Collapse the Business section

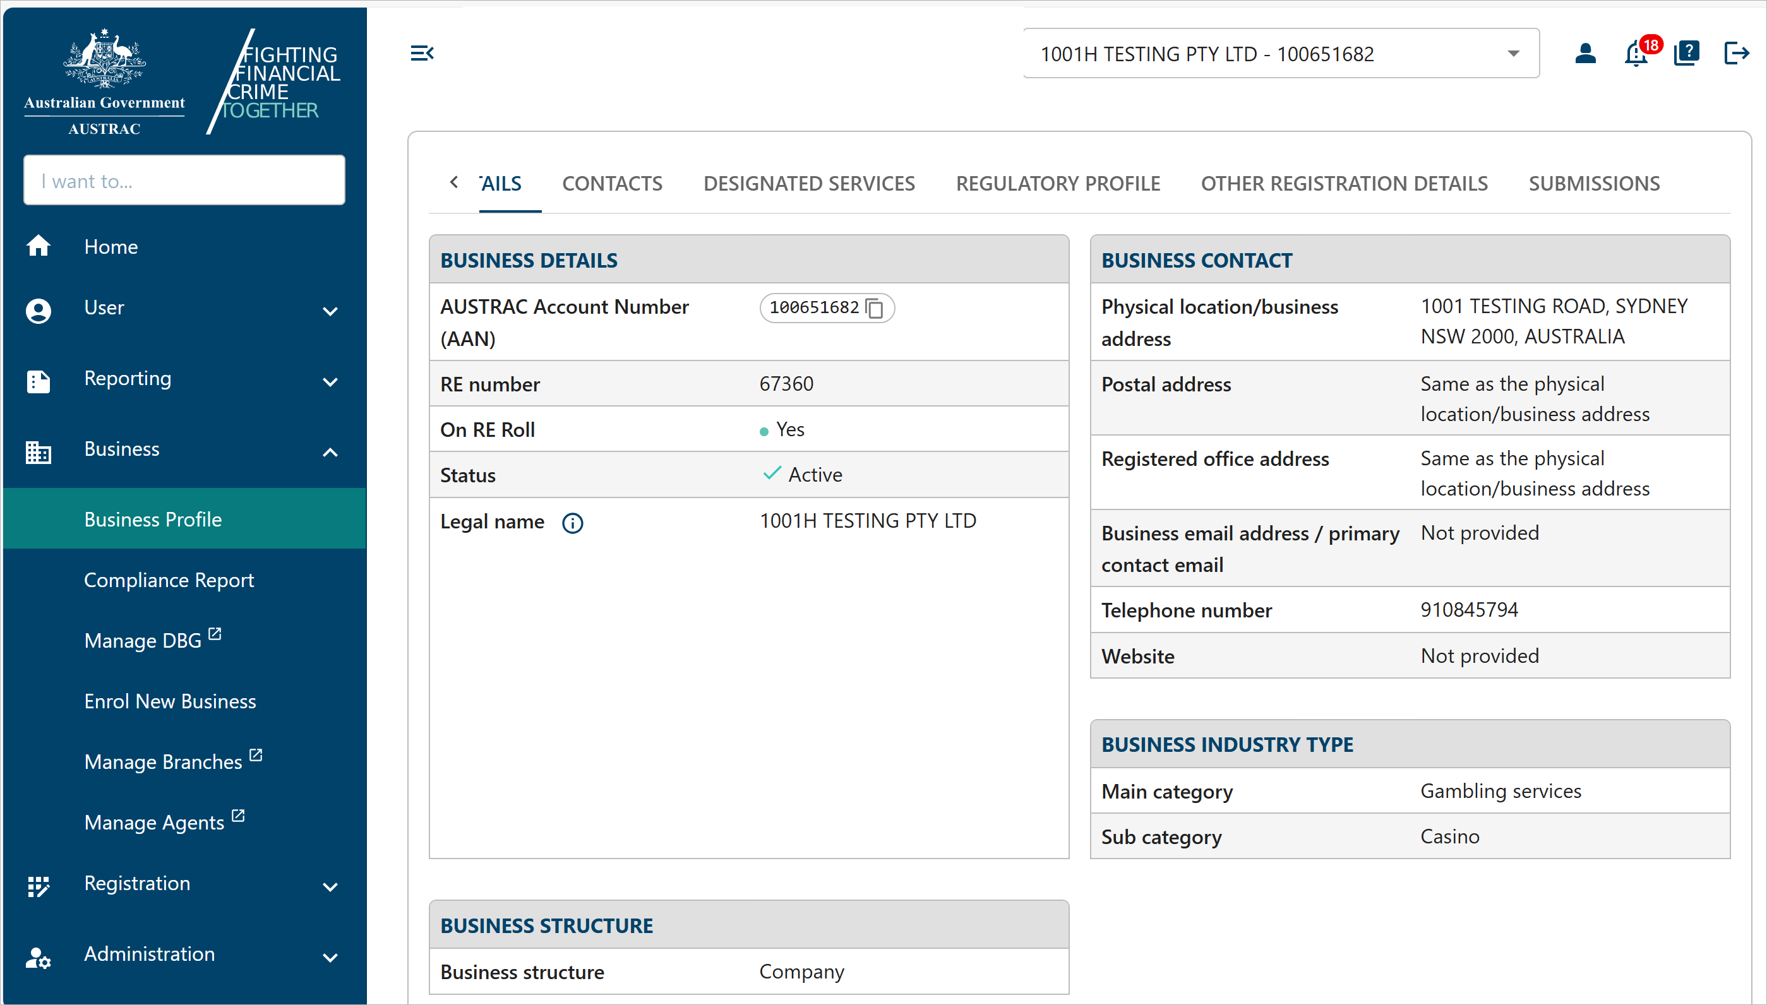tap(331, 453)
